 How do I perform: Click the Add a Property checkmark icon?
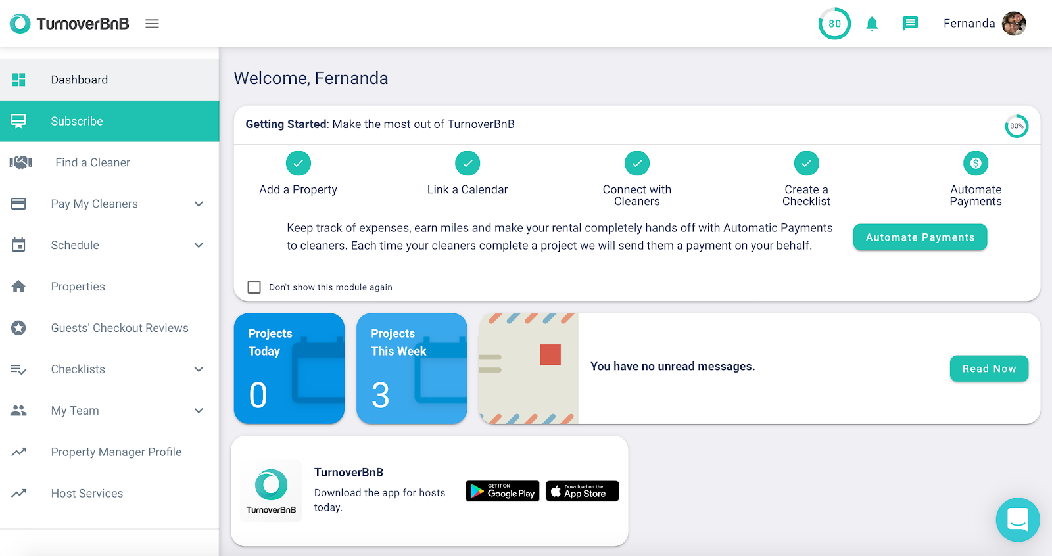(x=299, y=163)
